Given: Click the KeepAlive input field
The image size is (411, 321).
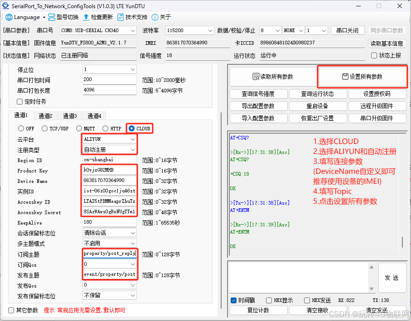Looking at the screenshot, I should pyautogui.click(x=110, y=222).
